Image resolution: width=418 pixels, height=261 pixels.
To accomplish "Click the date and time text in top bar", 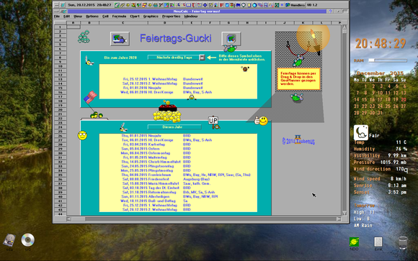I will 89,5.
